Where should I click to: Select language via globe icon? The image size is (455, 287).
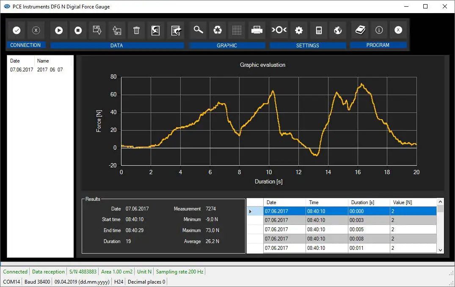338,30
